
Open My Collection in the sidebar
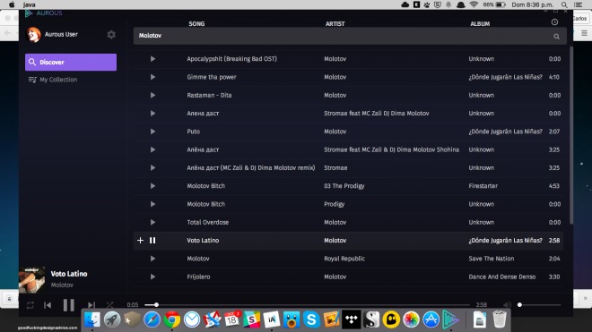pyautogui.click(x=53, y=80)
